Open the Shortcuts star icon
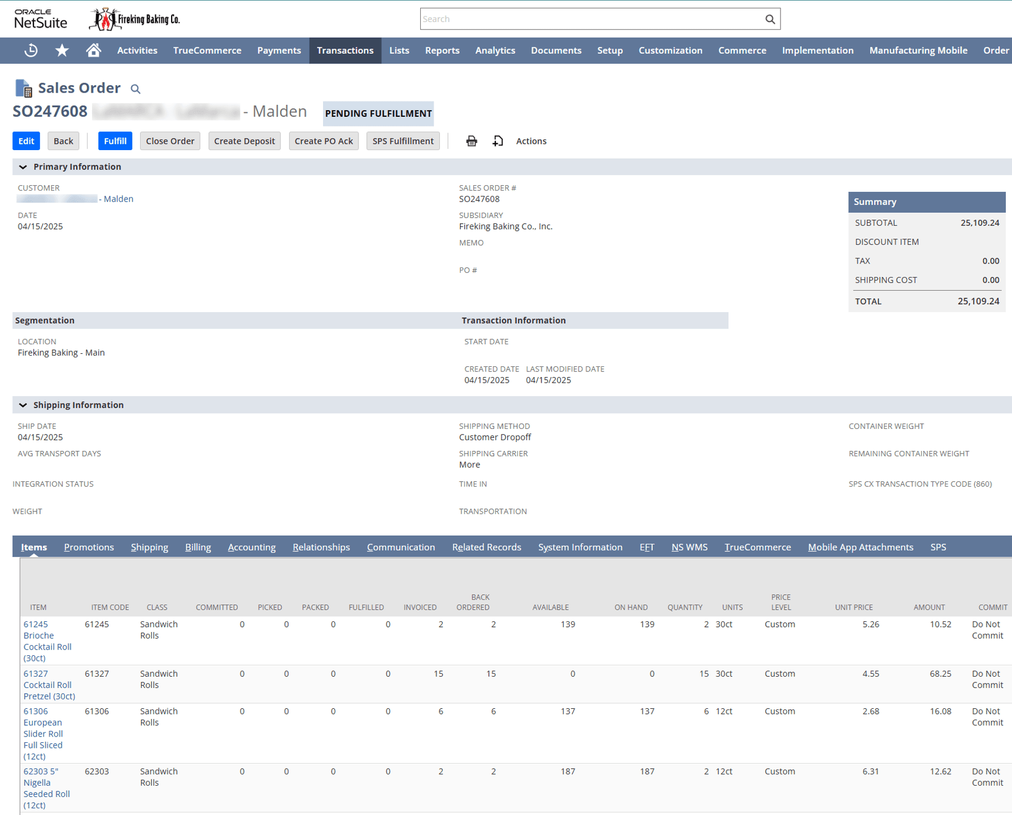Viewport: 1012px width, 815px height. [62, 50]
